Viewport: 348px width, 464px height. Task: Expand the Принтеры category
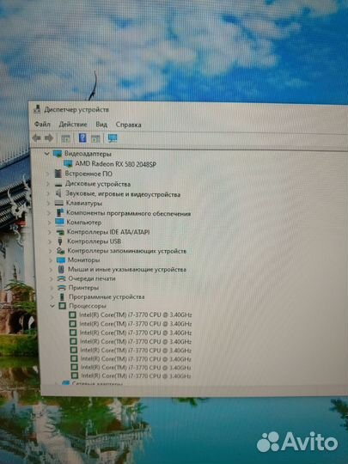click(x=52, y=288)
